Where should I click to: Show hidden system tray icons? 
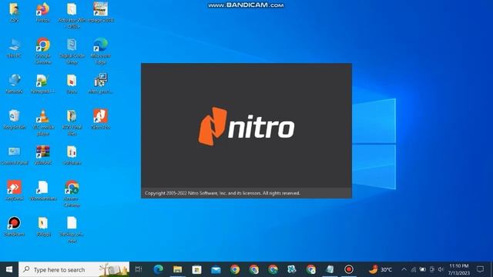coord(404,269)
